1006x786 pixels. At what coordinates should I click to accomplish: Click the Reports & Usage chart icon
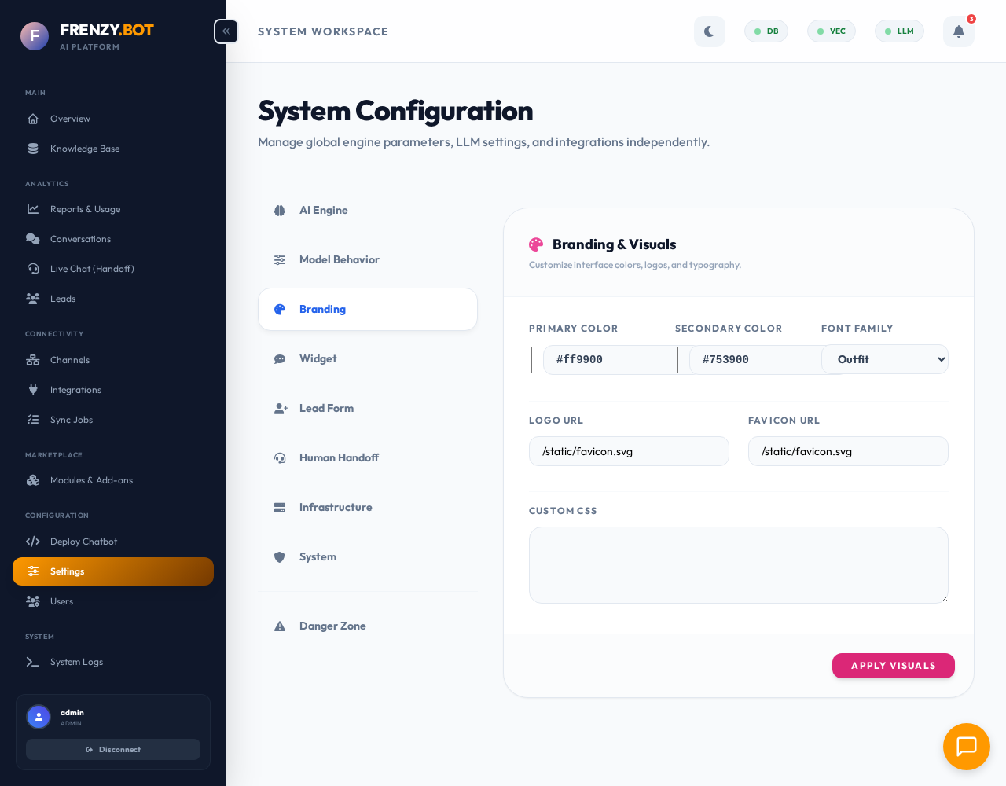coord(33,209)
